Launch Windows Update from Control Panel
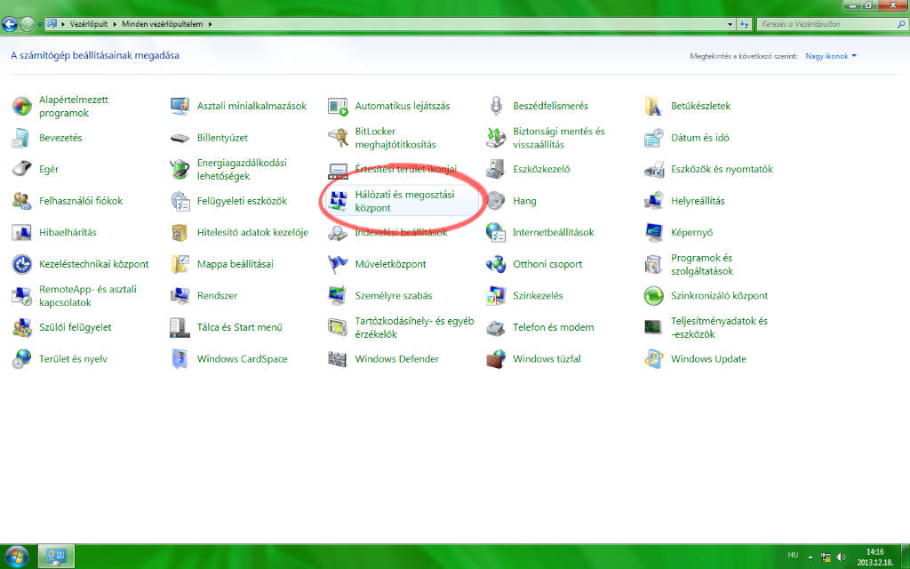 coord(708,358)
